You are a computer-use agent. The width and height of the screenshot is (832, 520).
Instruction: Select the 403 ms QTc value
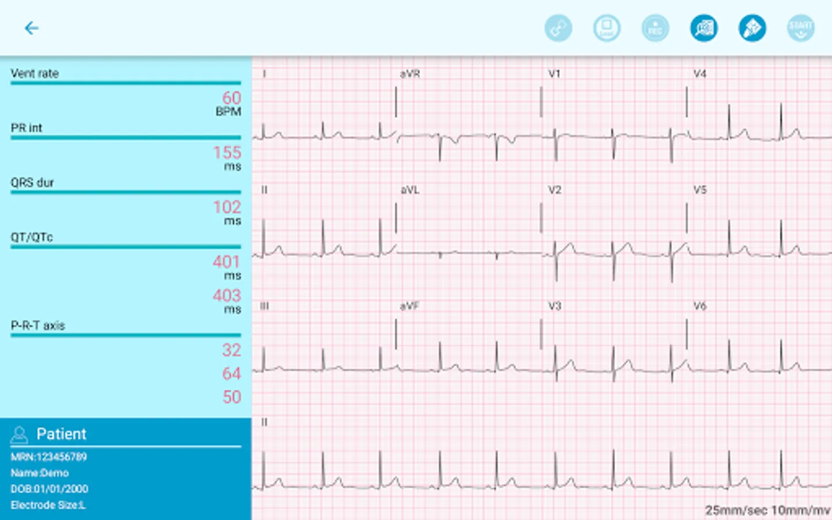point(226,295)
